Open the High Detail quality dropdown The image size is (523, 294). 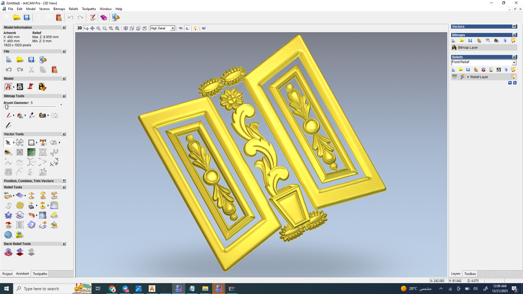(x=173, y=28)
